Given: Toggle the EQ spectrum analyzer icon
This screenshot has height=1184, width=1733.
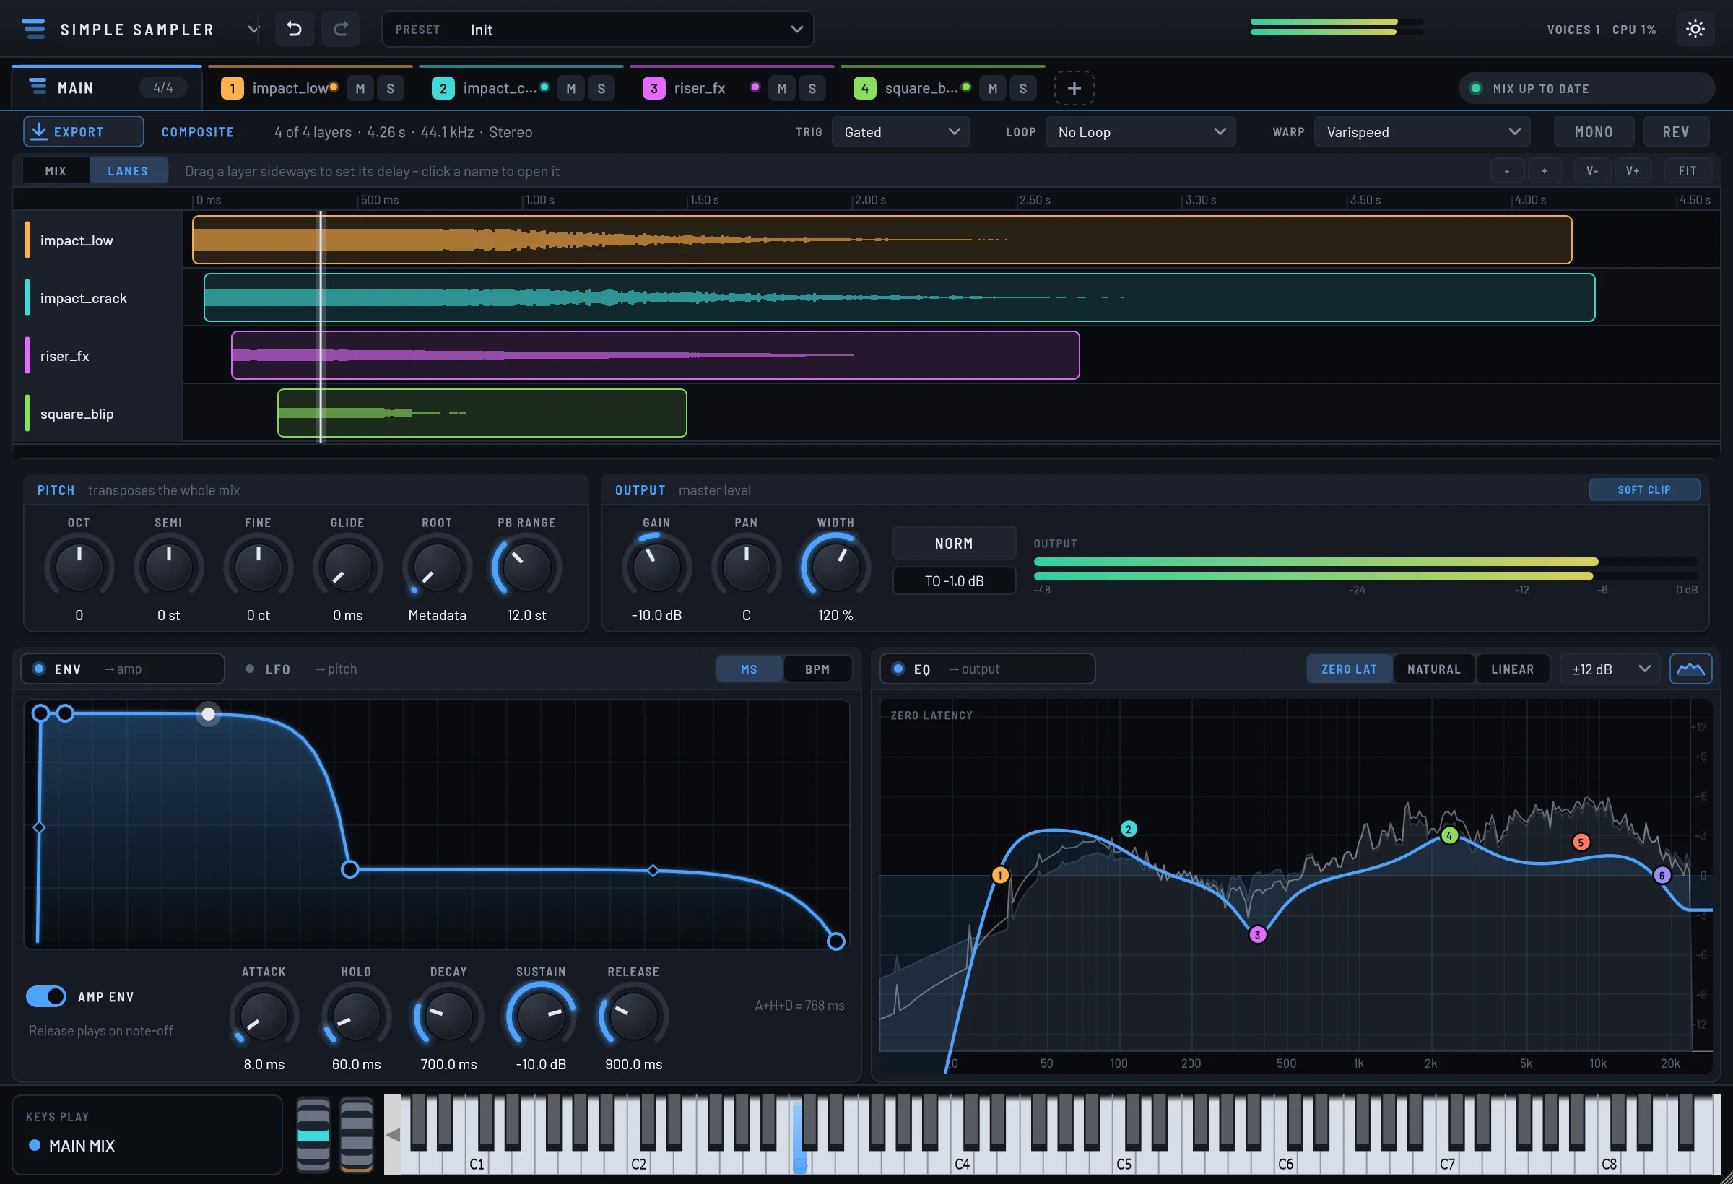Looking at the screenshot, I should coord(1690,669).
